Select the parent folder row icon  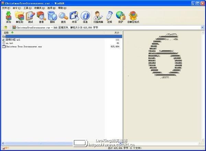[4, 36]
